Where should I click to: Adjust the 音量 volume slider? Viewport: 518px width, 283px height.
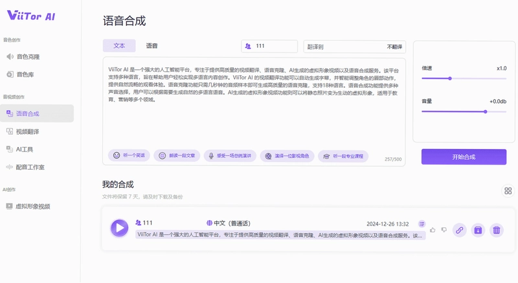(x=464, y=111)
